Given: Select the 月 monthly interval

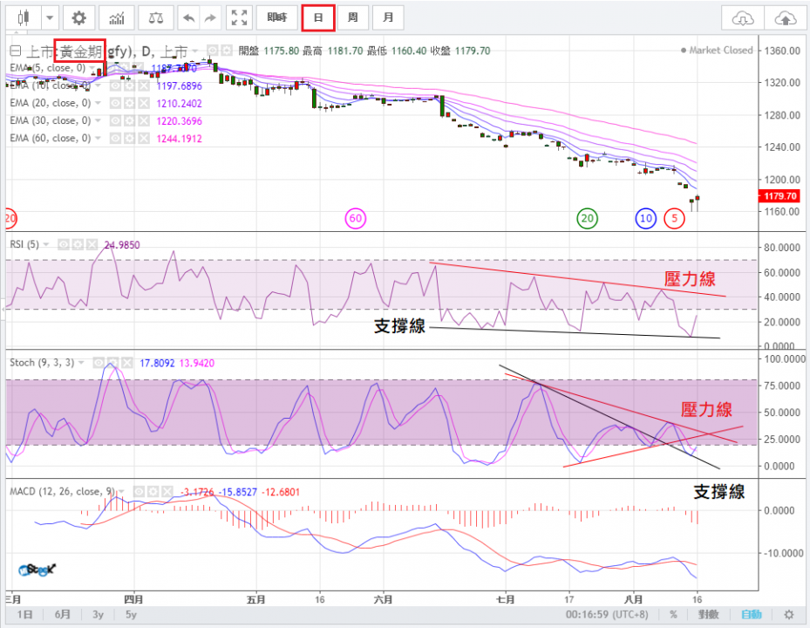Looking at the screenshot, I should [387, 17].
